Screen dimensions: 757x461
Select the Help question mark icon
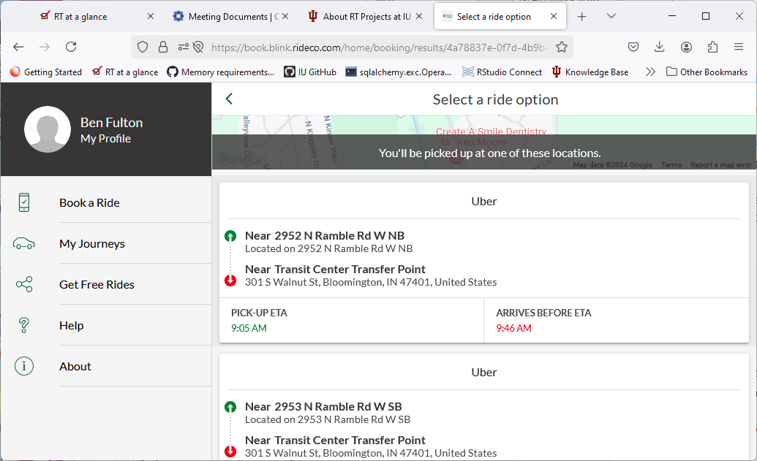click(x=24, y=326)
